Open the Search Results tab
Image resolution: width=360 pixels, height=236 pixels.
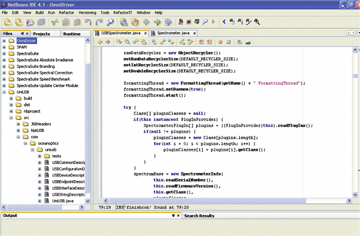click(x=199, y=216)
